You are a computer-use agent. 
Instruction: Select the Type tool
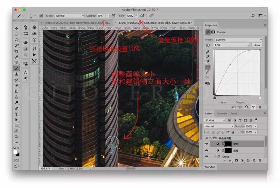tap(16, 114)
